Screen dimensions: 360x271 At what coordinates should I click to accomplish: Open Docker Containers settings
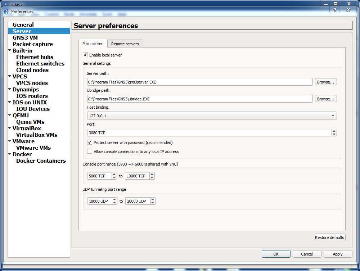[x=41, y=161]
